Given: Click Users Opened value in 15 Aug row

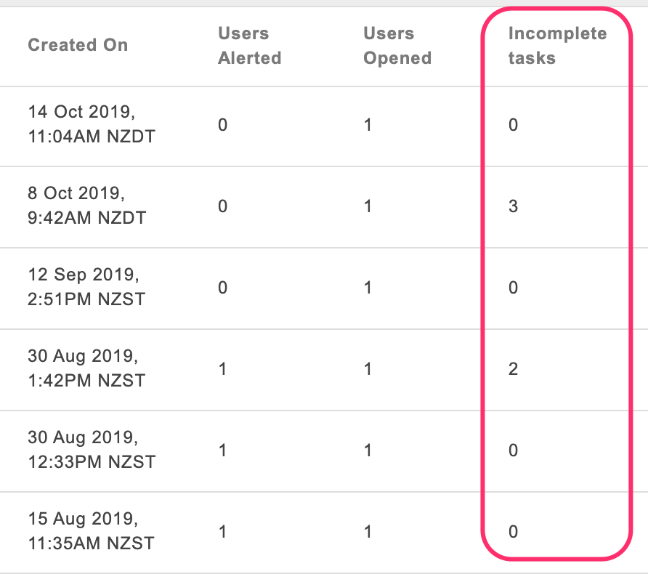Looking at the screenshot, I should 368,532.
